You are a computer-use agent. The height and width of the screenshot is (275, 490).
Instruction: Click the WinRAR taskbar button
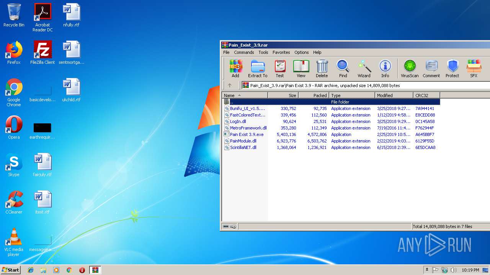pos(95,270)
